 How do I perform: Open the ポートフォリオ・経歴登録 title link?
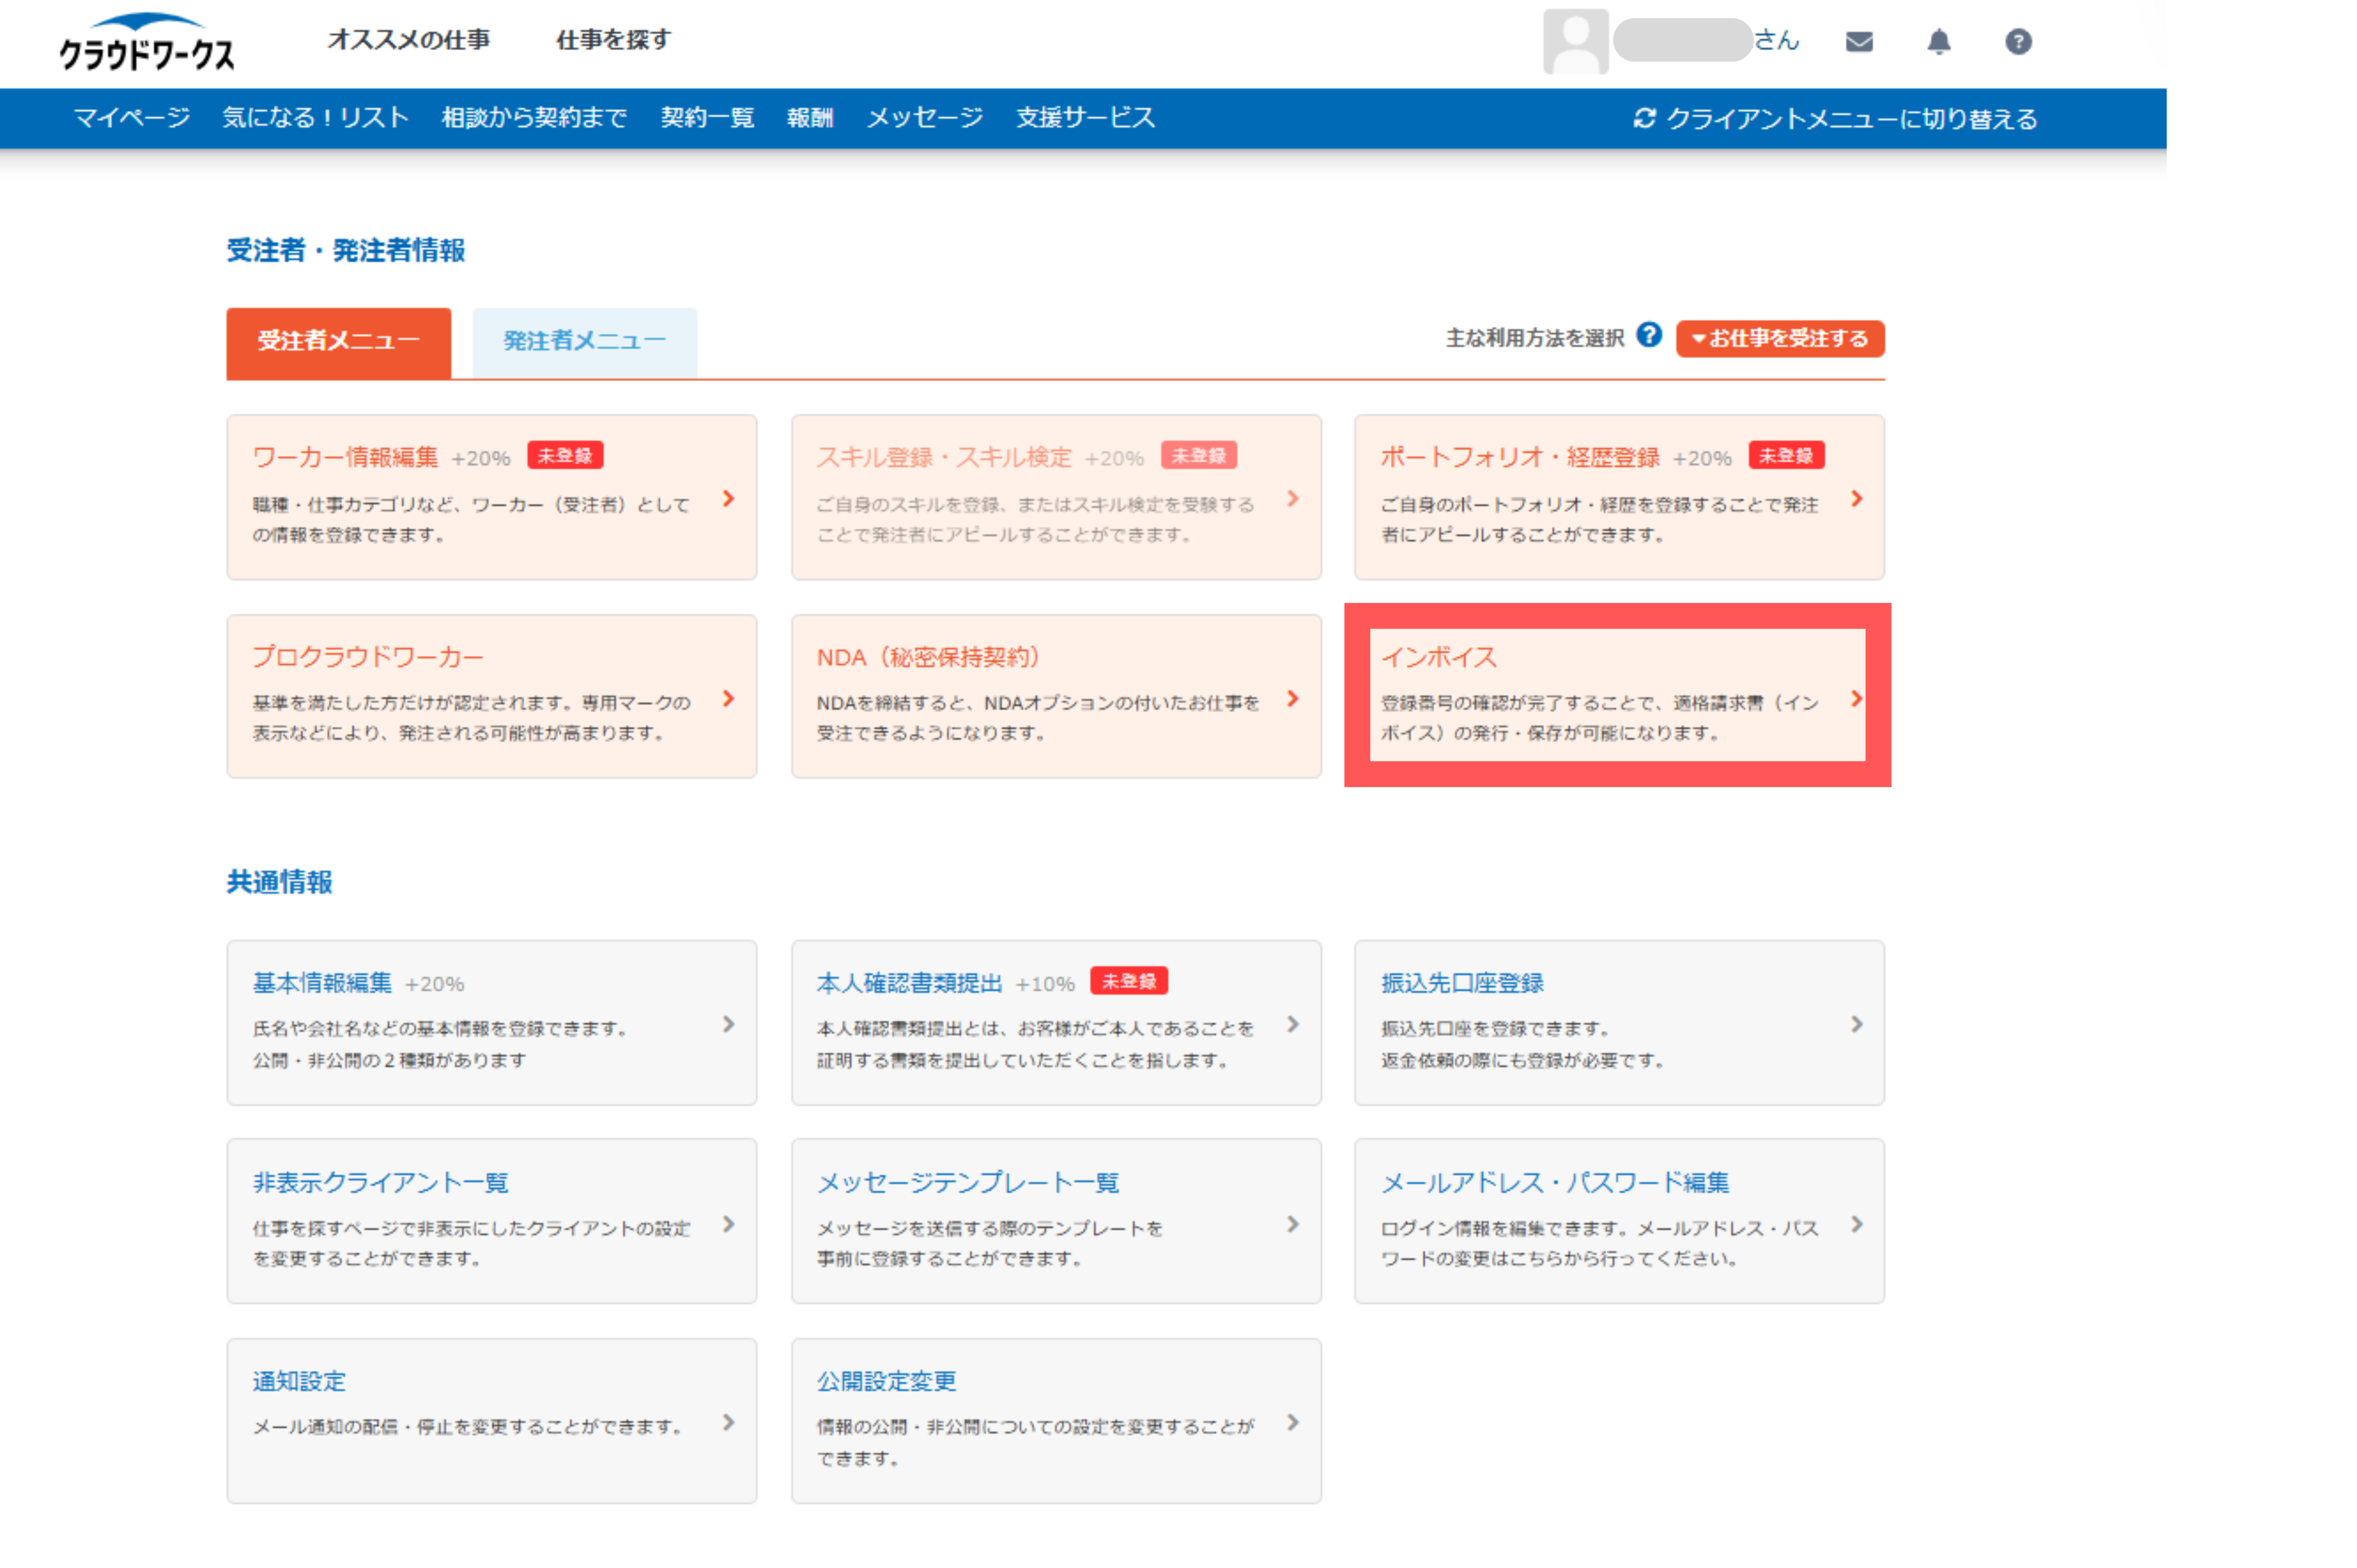[1520, 457]
